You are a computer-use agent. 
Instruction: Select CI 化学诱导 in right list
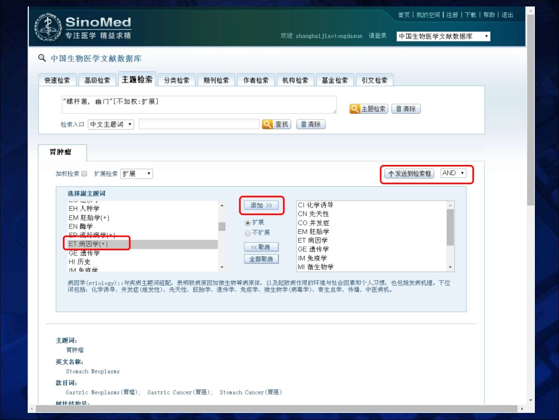tap(371, 205)
